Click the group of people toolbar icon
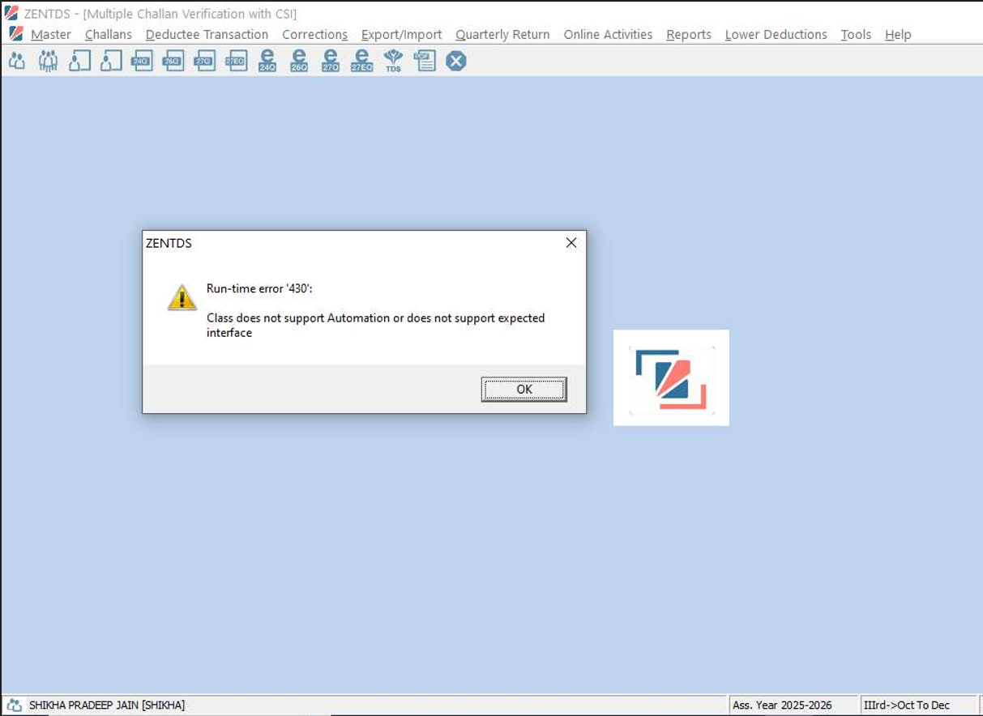 [x=48, y=61]
